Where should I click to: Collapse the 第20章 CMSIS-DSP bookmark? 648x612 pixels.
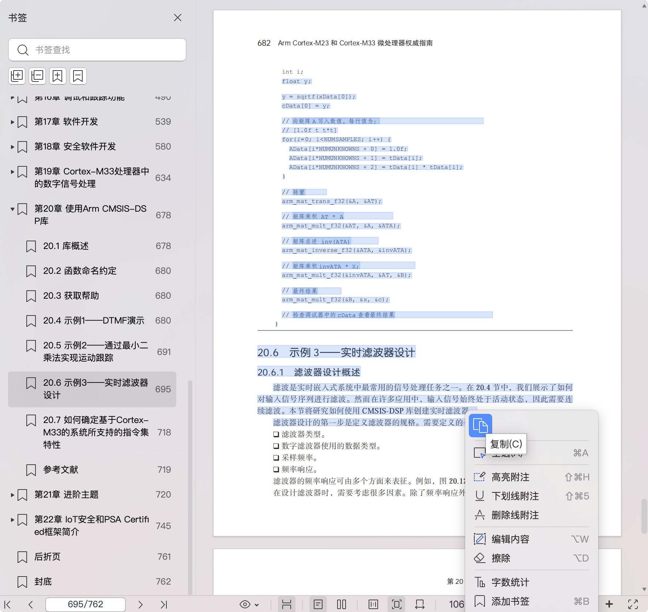12,209
